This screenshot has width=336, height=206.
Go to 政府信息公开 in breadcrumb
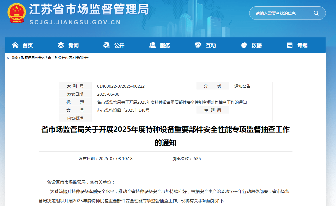(x=31, y=58)
